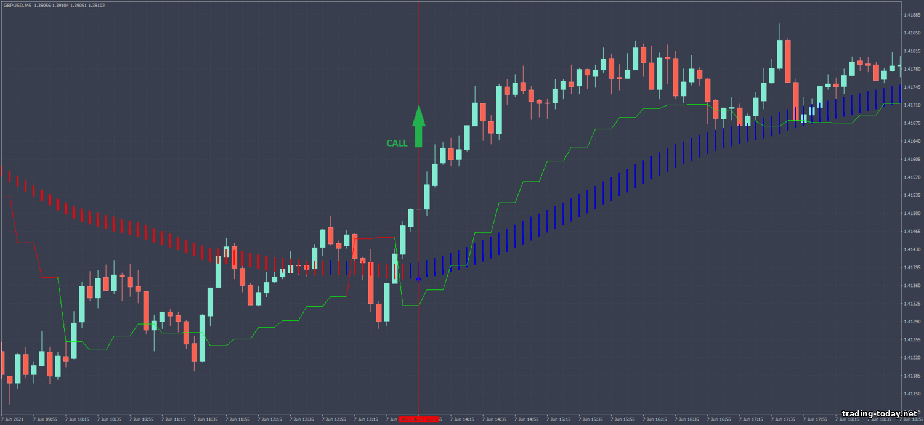924x425 pixels.
Task: Click the 1.41430 price axis label
Action: 913,249
